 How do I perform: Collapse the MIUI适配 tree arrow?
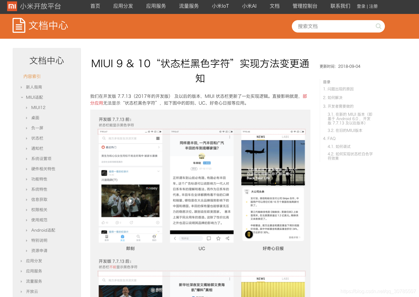coord(22,98)
